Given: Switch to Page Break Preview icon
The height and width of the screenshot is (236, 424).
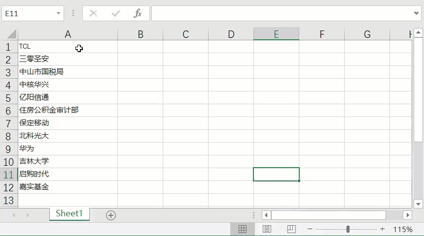Looking at the screenshot, I should 291,229.
